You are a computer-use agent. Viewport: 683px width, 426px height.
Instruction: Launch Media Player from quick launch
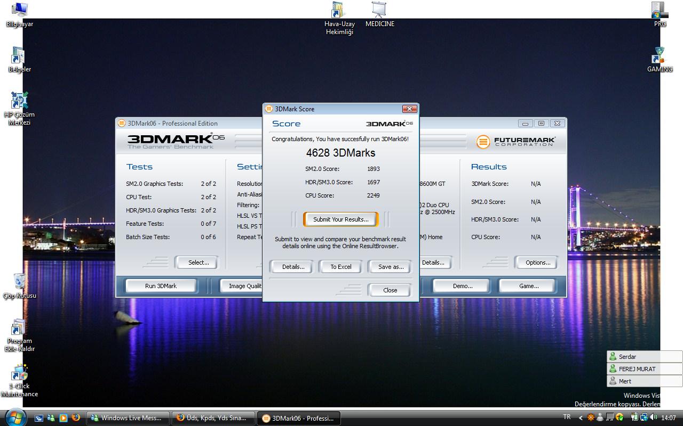[63, 418]
